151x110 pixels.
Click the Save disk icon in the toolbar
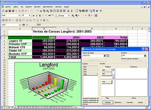[10, 11]
